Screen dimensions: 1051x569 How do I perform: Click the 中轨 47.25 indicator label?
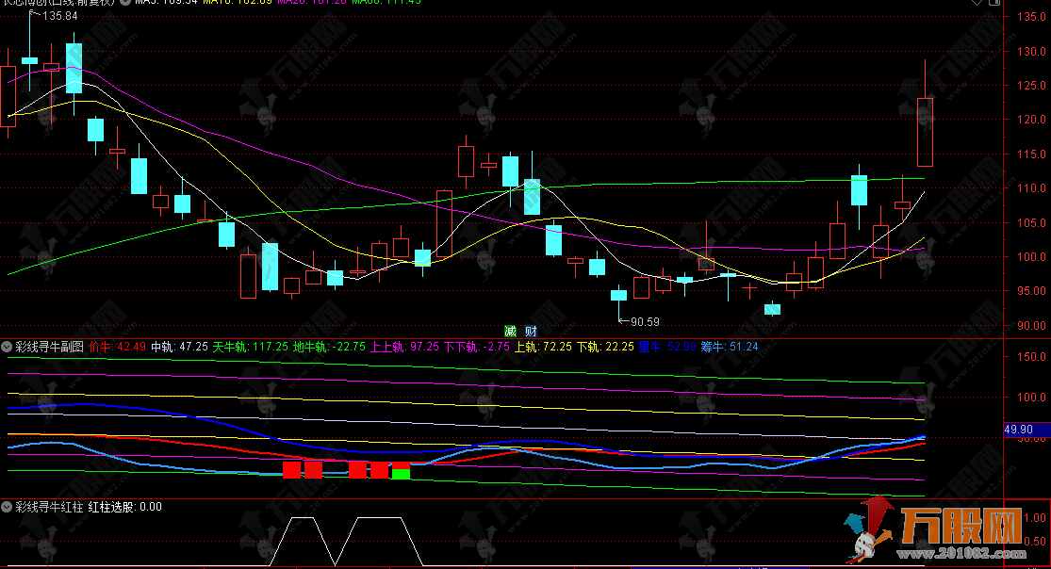[179, 347]
